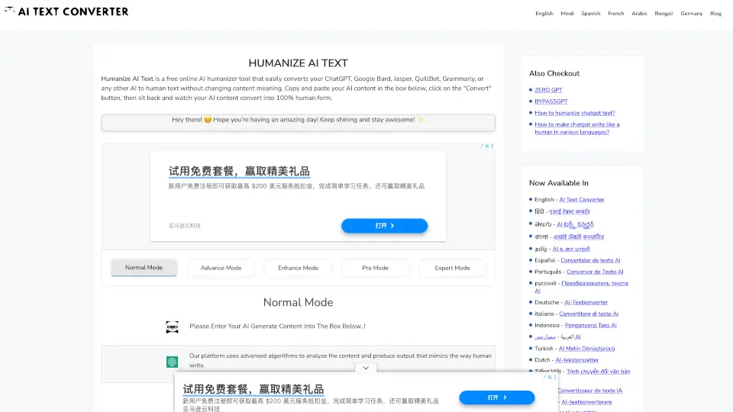Switch to Expert Mode
The image size is (733, 412).
(452, 268)
